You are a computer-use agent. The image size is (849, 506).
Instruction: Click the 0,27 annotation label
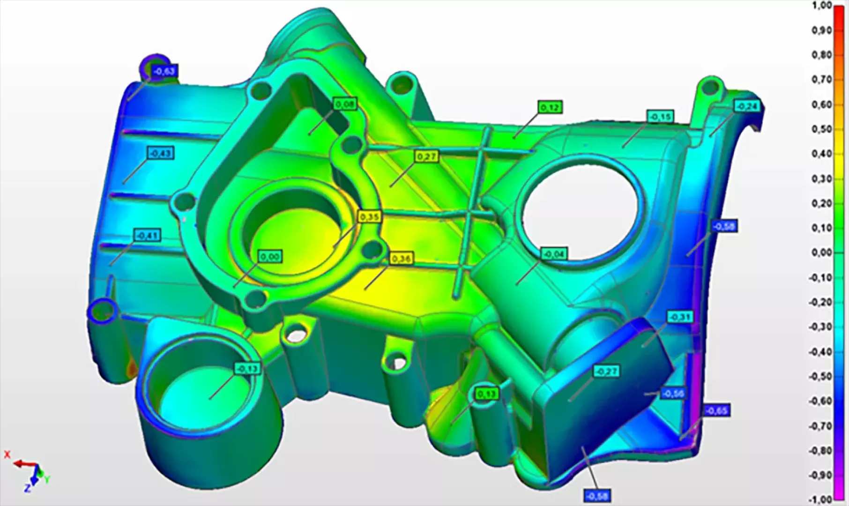pyautogui.click(x=426, y=156)
